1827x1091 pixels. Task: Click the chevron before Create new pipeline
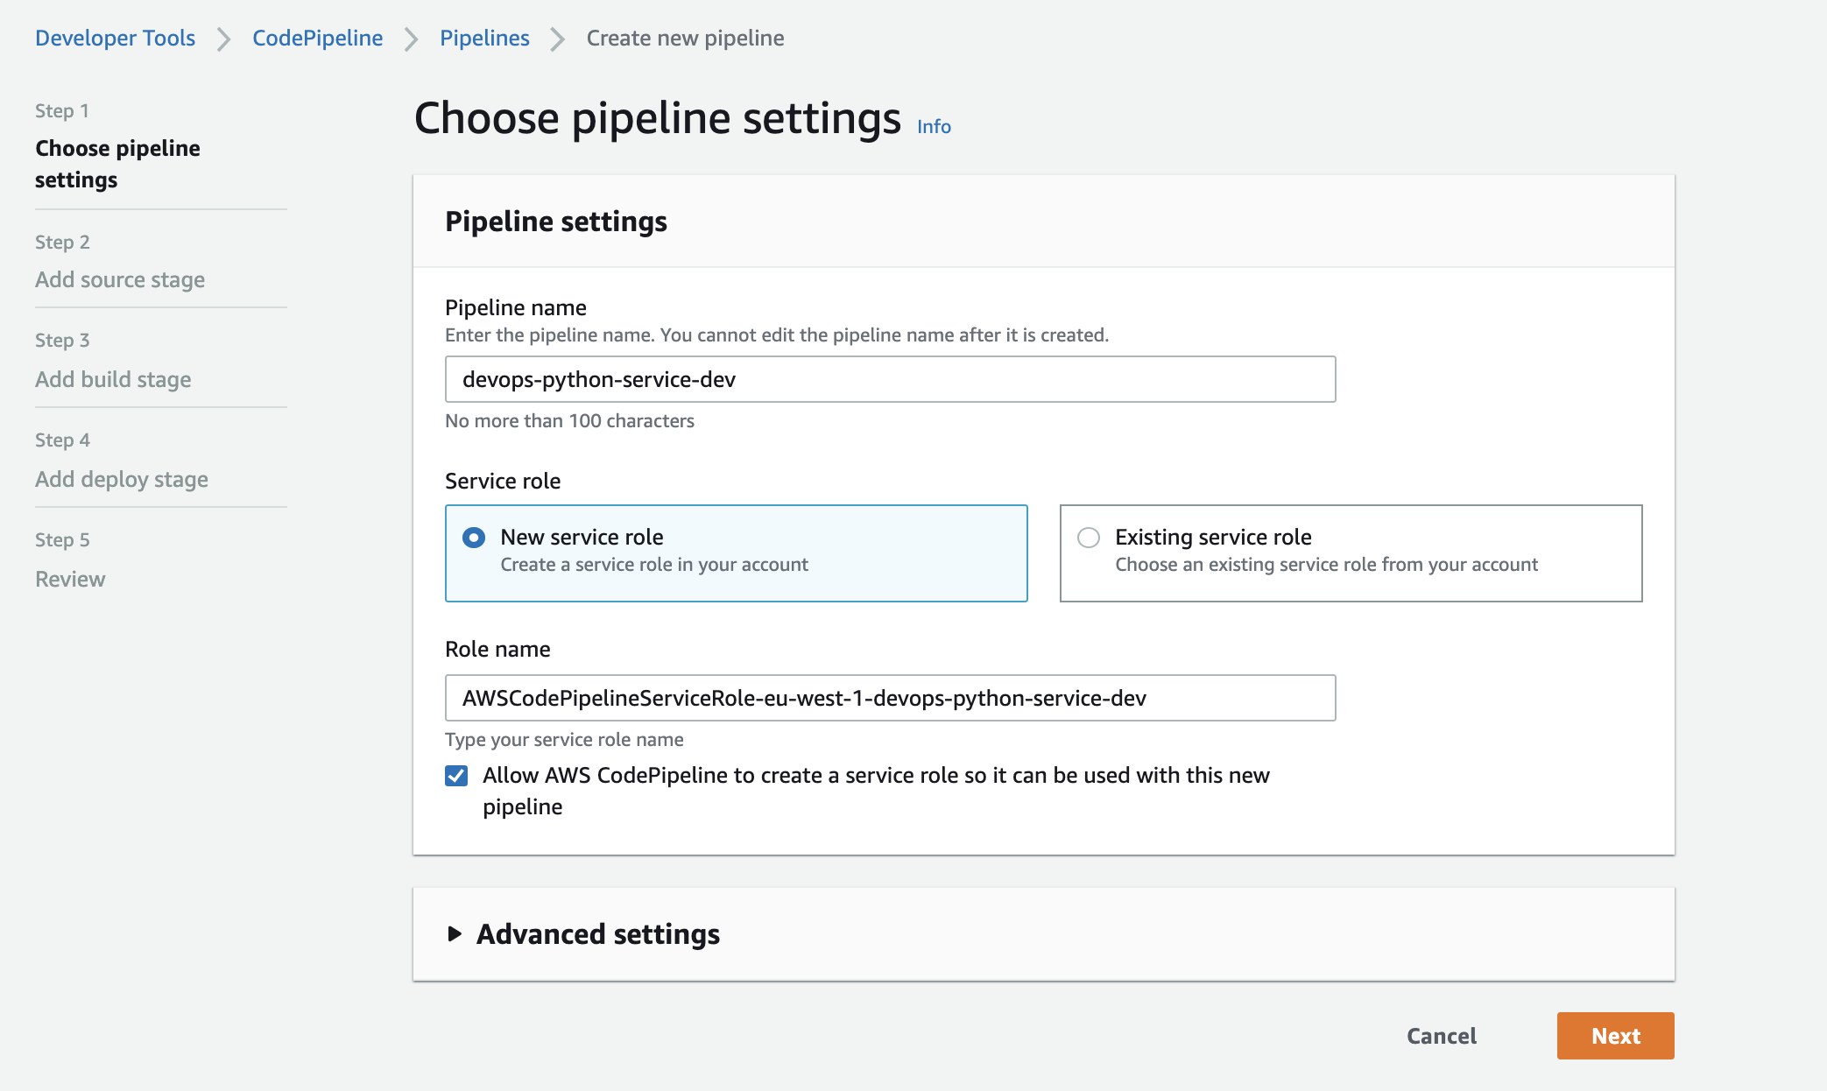[558, 39]
